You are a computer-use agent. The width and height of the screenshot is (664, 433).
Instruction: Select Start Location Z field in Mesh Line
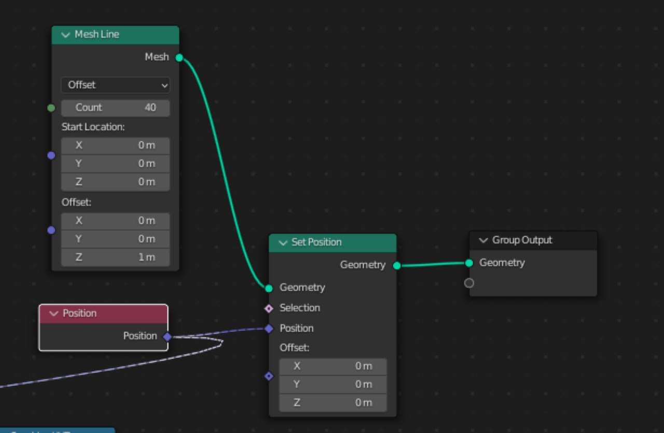coord(116,182)
